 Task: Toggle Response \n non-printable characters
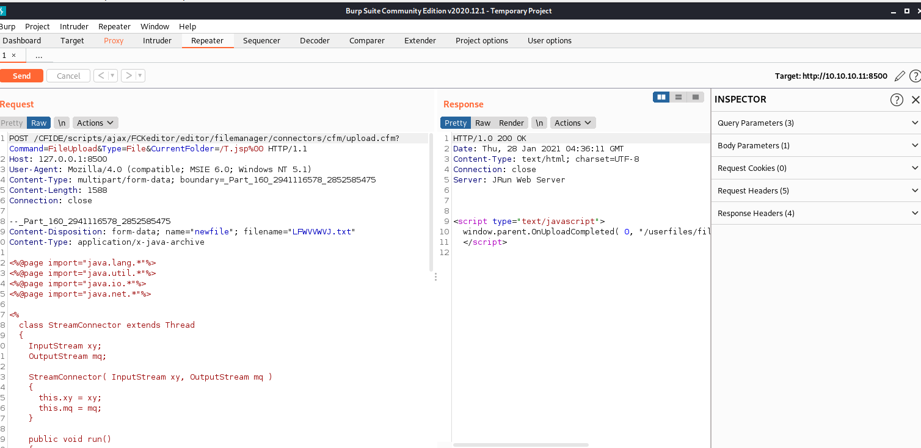point(539,123)
